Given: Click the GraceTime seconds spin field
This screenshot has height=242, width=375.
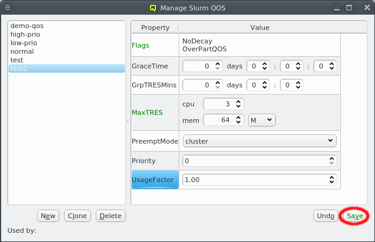Looking at the screenshot, I should click(325, 66).
